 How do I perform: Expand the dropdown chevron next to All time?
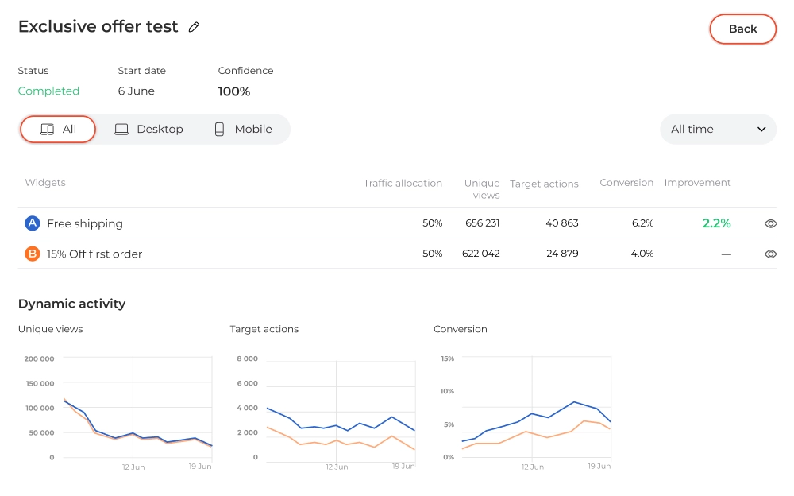[761, 130]
